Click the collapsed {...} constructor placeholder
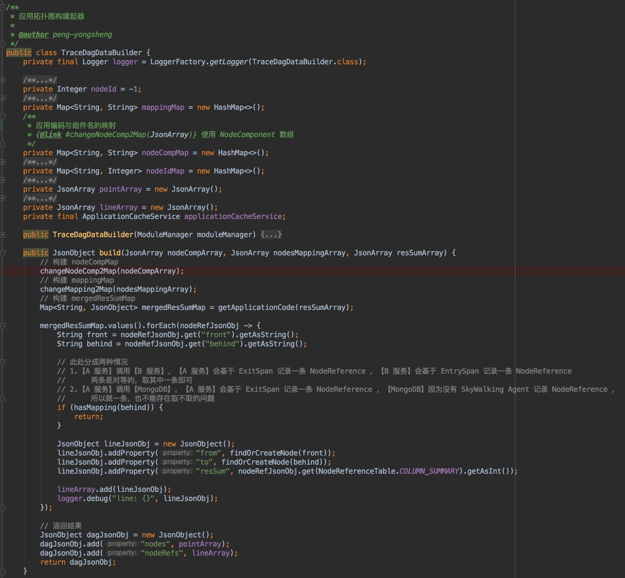This screenshot has width=625, height=578. click(x=271, y=235)
